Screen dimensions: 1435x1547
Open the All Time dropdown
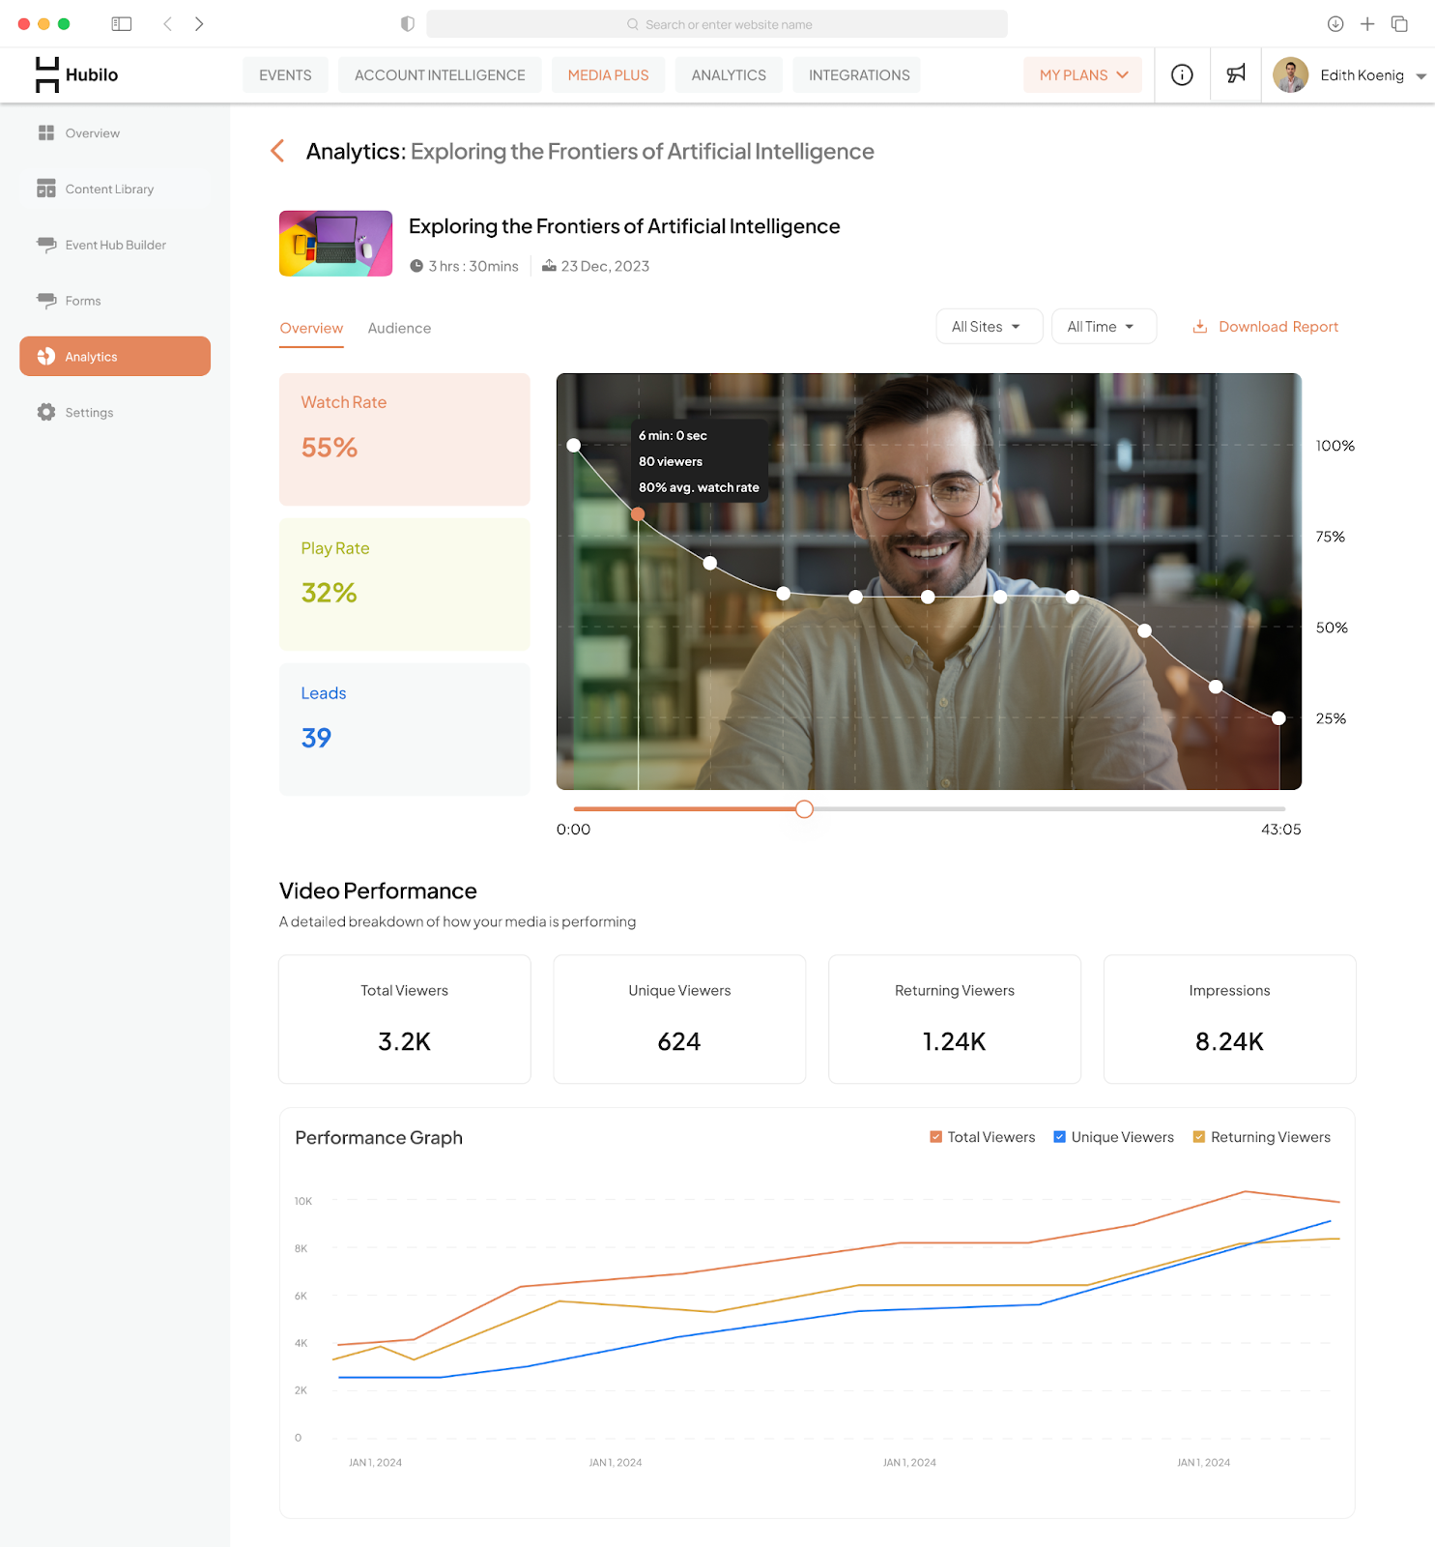pyautogui.click(x=1104, y=327)
